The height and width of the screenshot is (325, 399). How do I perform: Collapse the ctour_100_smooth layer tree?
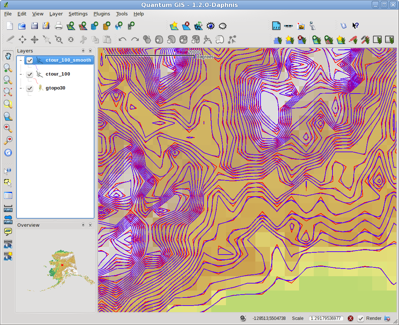point(21,60)
